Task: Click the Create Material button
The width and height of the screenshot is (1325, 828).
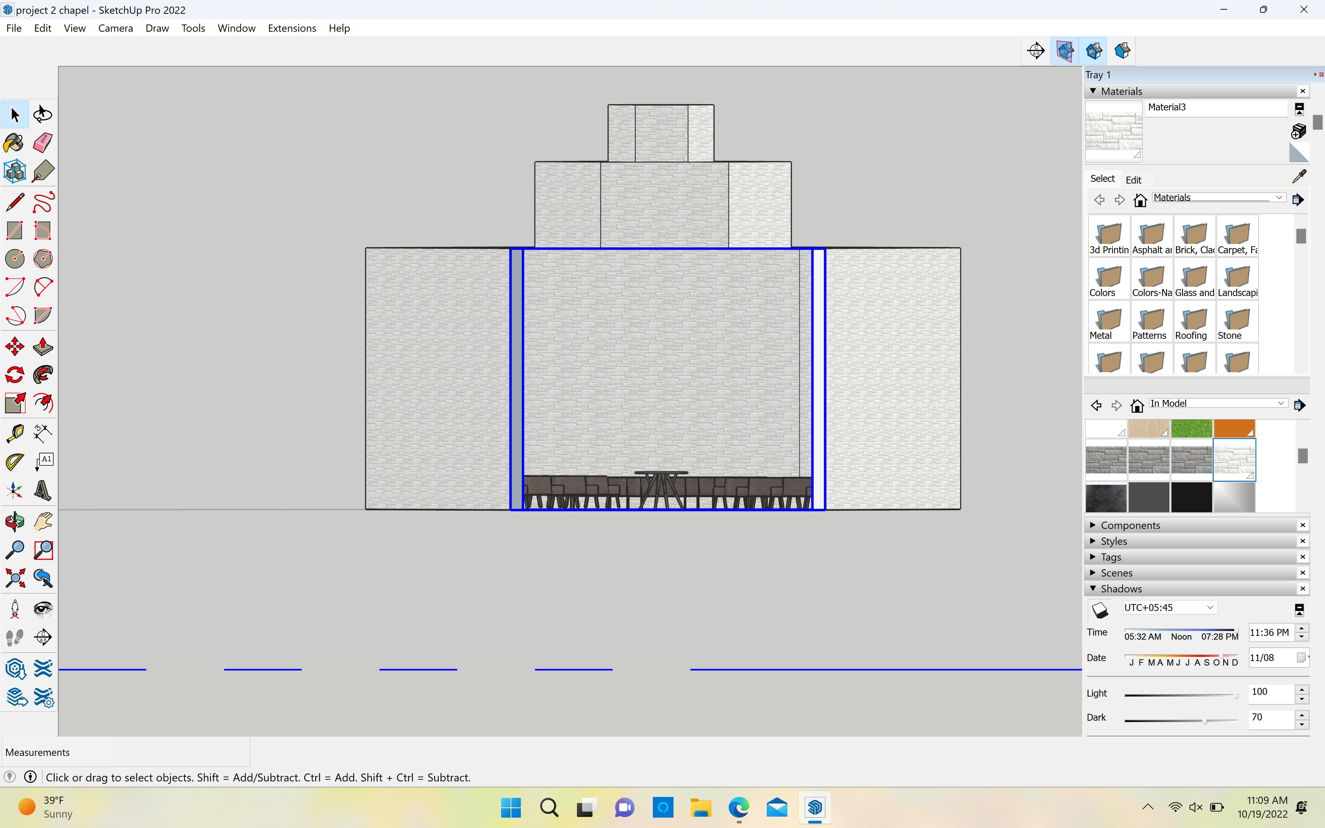Action: click(x=1299, y=131)
